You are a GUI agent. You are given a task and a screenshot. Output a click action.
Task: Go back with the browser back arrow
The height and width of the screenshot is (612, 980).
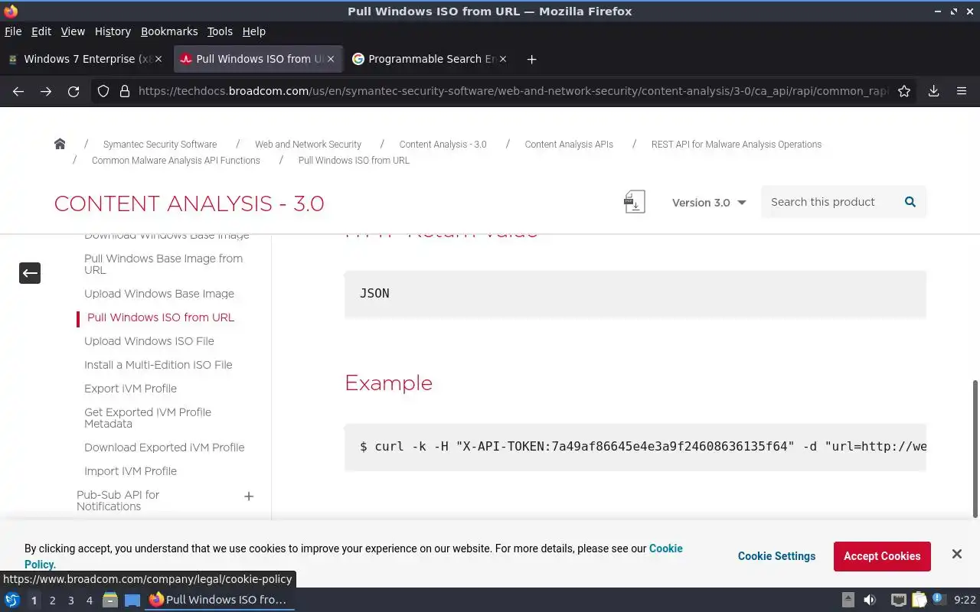18,91
